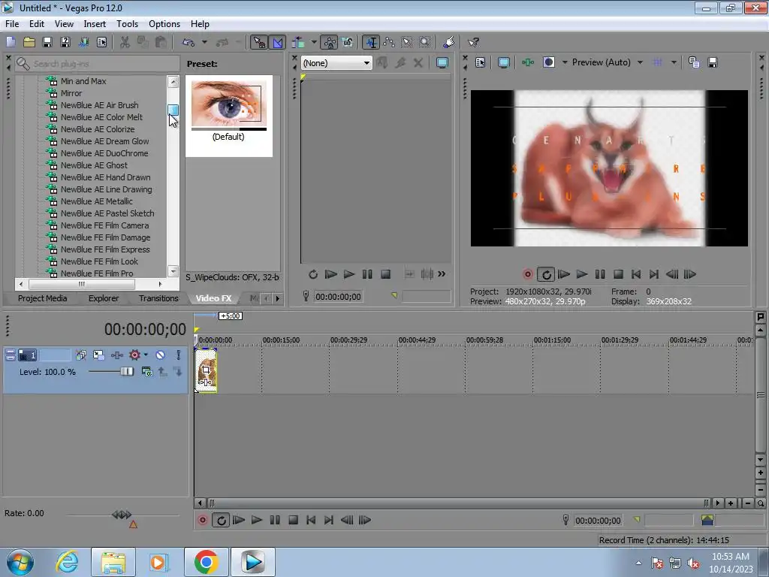Click the Video Output FX icon

point(528,62)
